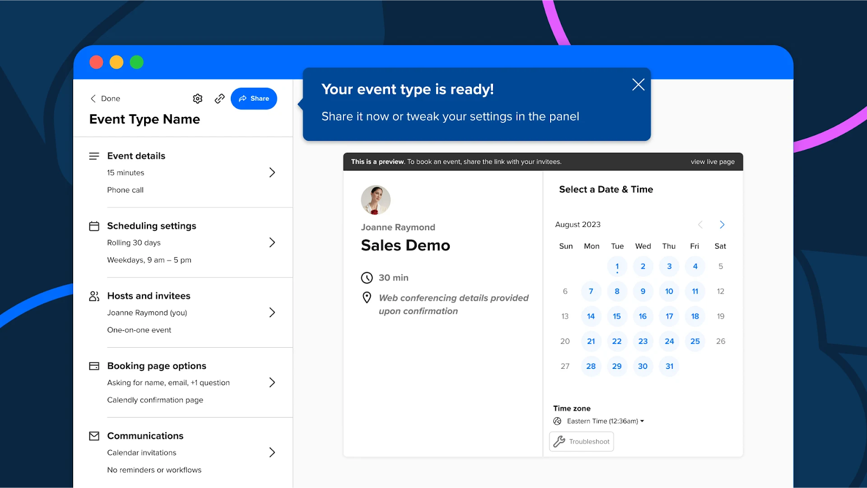Open the Eastern Time zone dropdown

[605, 421]
